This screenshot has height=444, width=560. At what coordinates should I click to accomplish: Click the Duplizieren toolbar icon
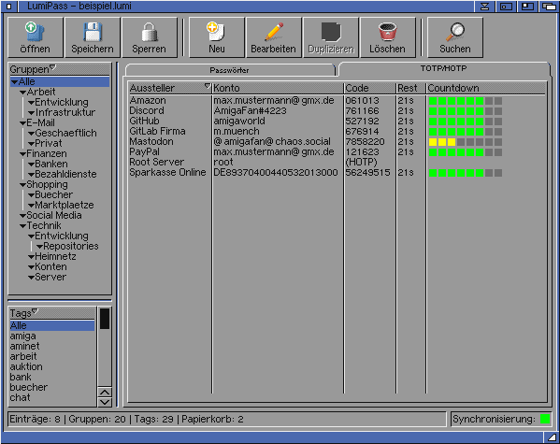coord(331,37)
